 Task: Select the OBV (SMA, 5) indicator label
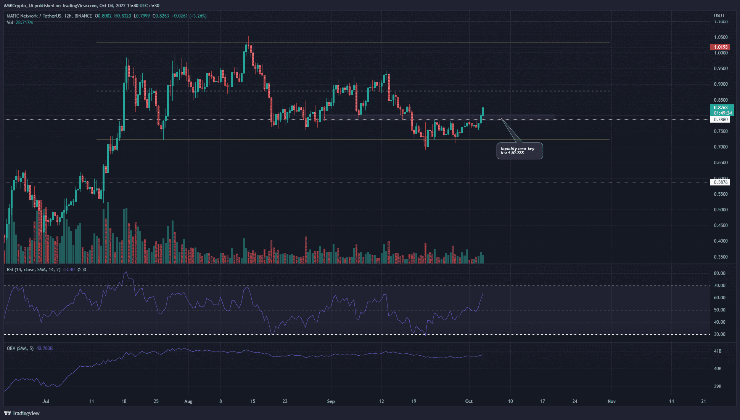point(20,348)
